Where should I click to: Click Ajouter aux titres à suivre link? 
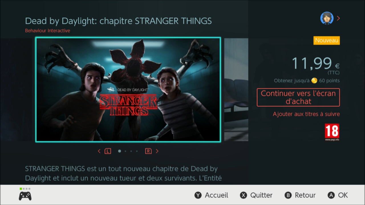[306, 114]
